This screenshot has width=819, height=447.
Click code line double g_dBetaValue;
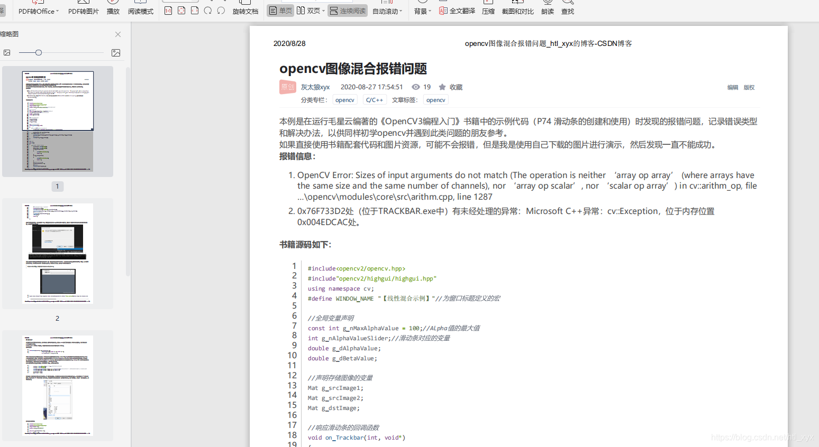coord(342,358)
